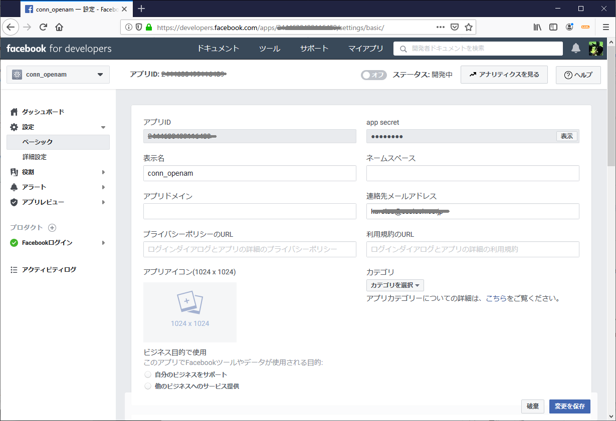The width and height of the screenshot is (616, 421).
Task: Click the profile avatar in the top bar
Action: 596,49
